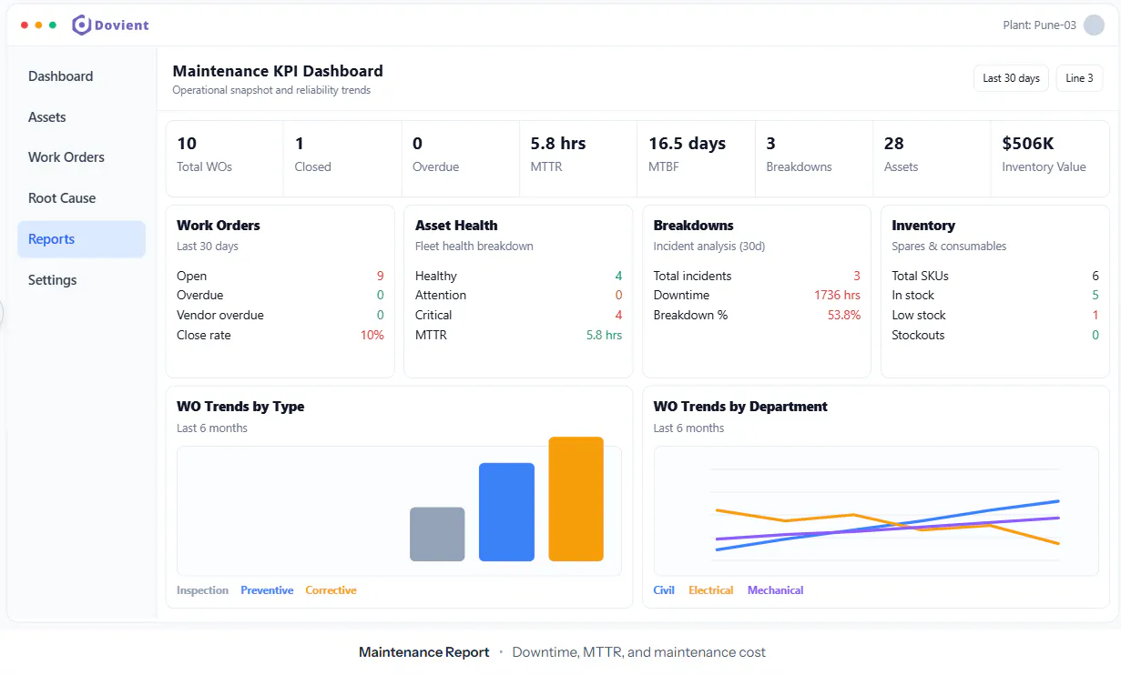This screenshot has height=675, width=1121.
Task: Select Root Cause in the sidebar
Action: point(81,198)
